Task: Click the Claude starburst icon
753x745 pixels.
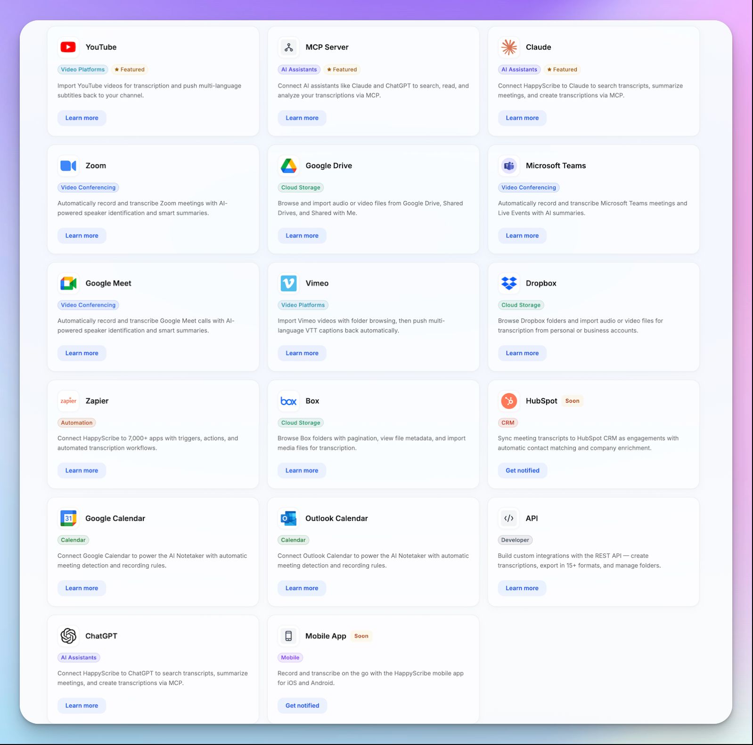Action: pyautogui.click(x=509, y=47)
